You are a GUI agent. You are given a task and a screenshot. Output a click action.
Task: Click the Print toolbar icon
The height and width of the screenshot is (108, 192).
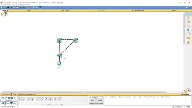pos(11,7)
